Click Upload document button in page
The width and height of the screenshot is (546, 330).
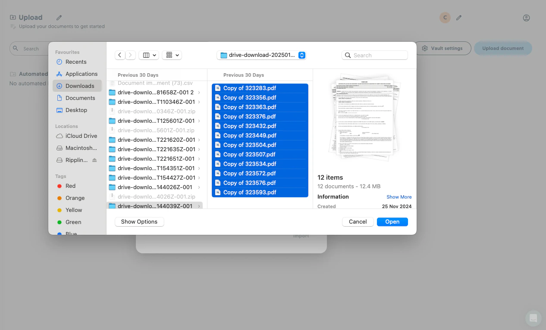point(503,48)
